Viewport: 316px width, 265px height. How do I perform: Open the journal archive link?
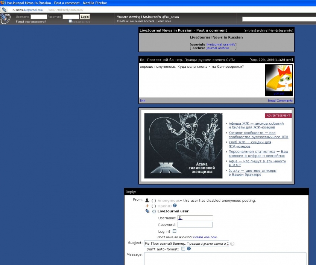pyautogui.click(x=218, y=48)
